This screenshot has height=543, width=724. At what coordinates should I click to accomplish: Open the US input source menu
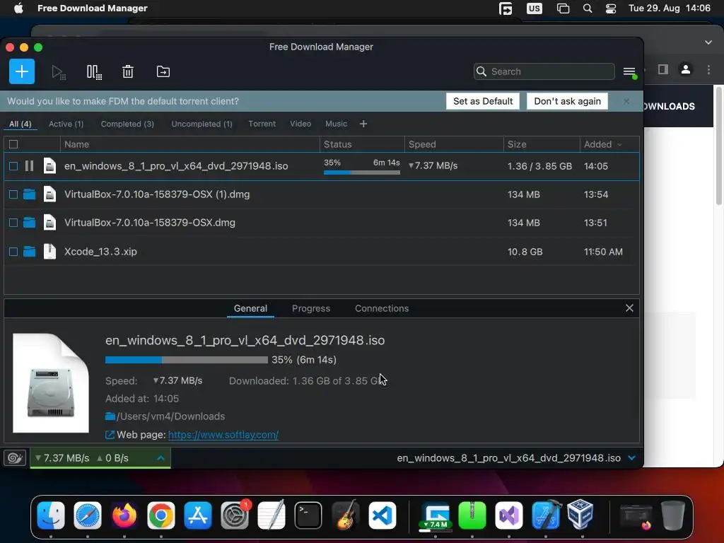click(535, 8)
